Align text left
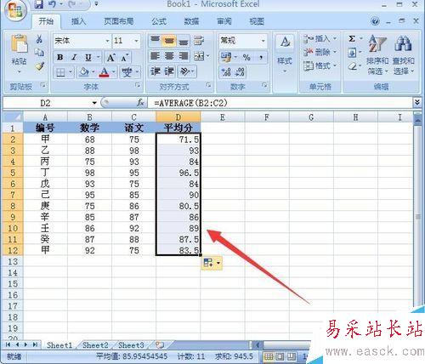This screenshot has width=425, height=364. click(x=155, y=56)
